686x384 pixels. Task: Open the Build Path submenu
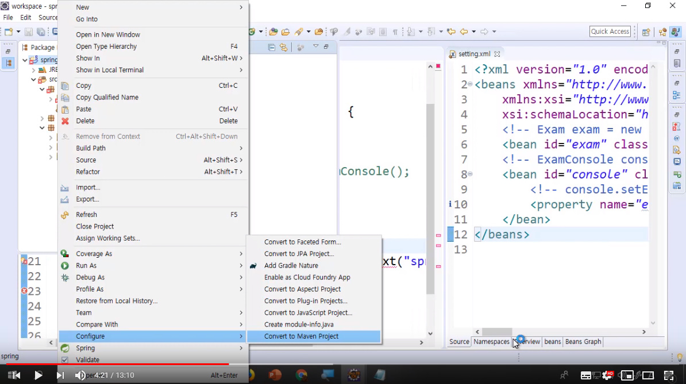[x=153, y=148]
